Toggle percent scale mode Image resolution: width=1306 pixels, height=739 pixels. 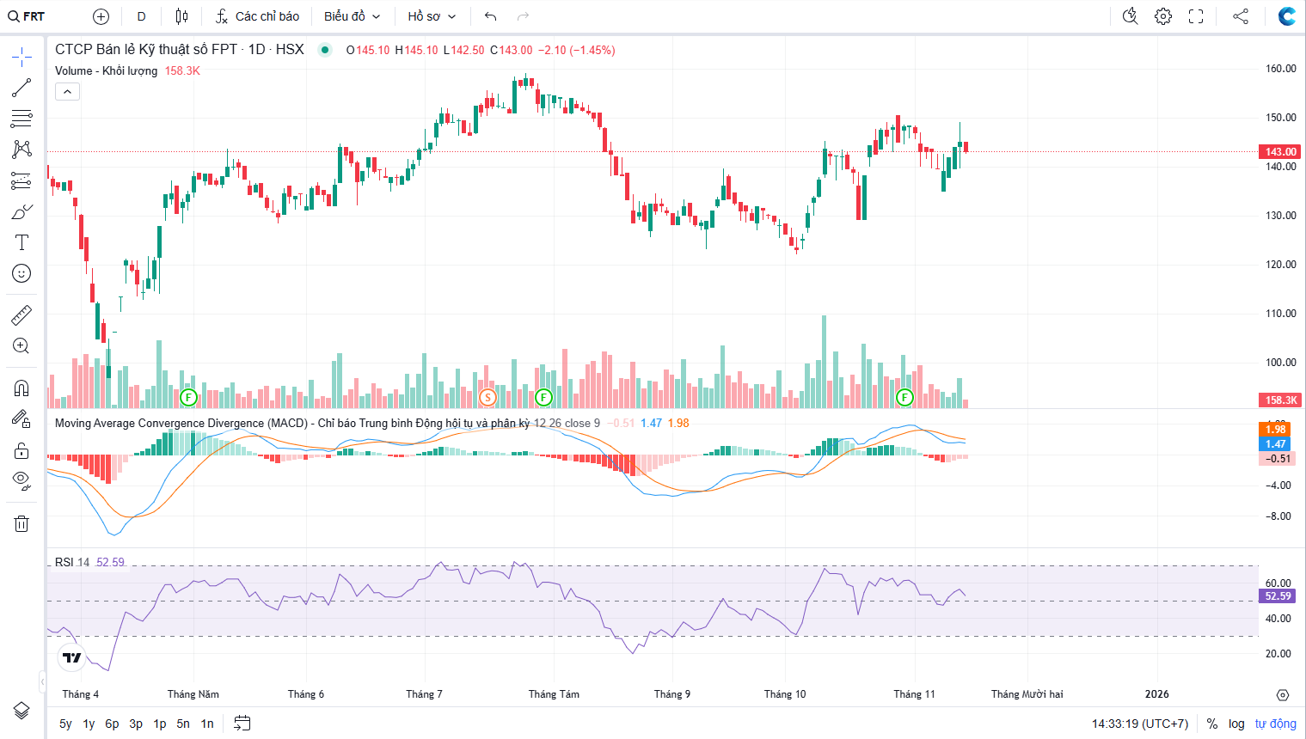tap(1212, 724)
